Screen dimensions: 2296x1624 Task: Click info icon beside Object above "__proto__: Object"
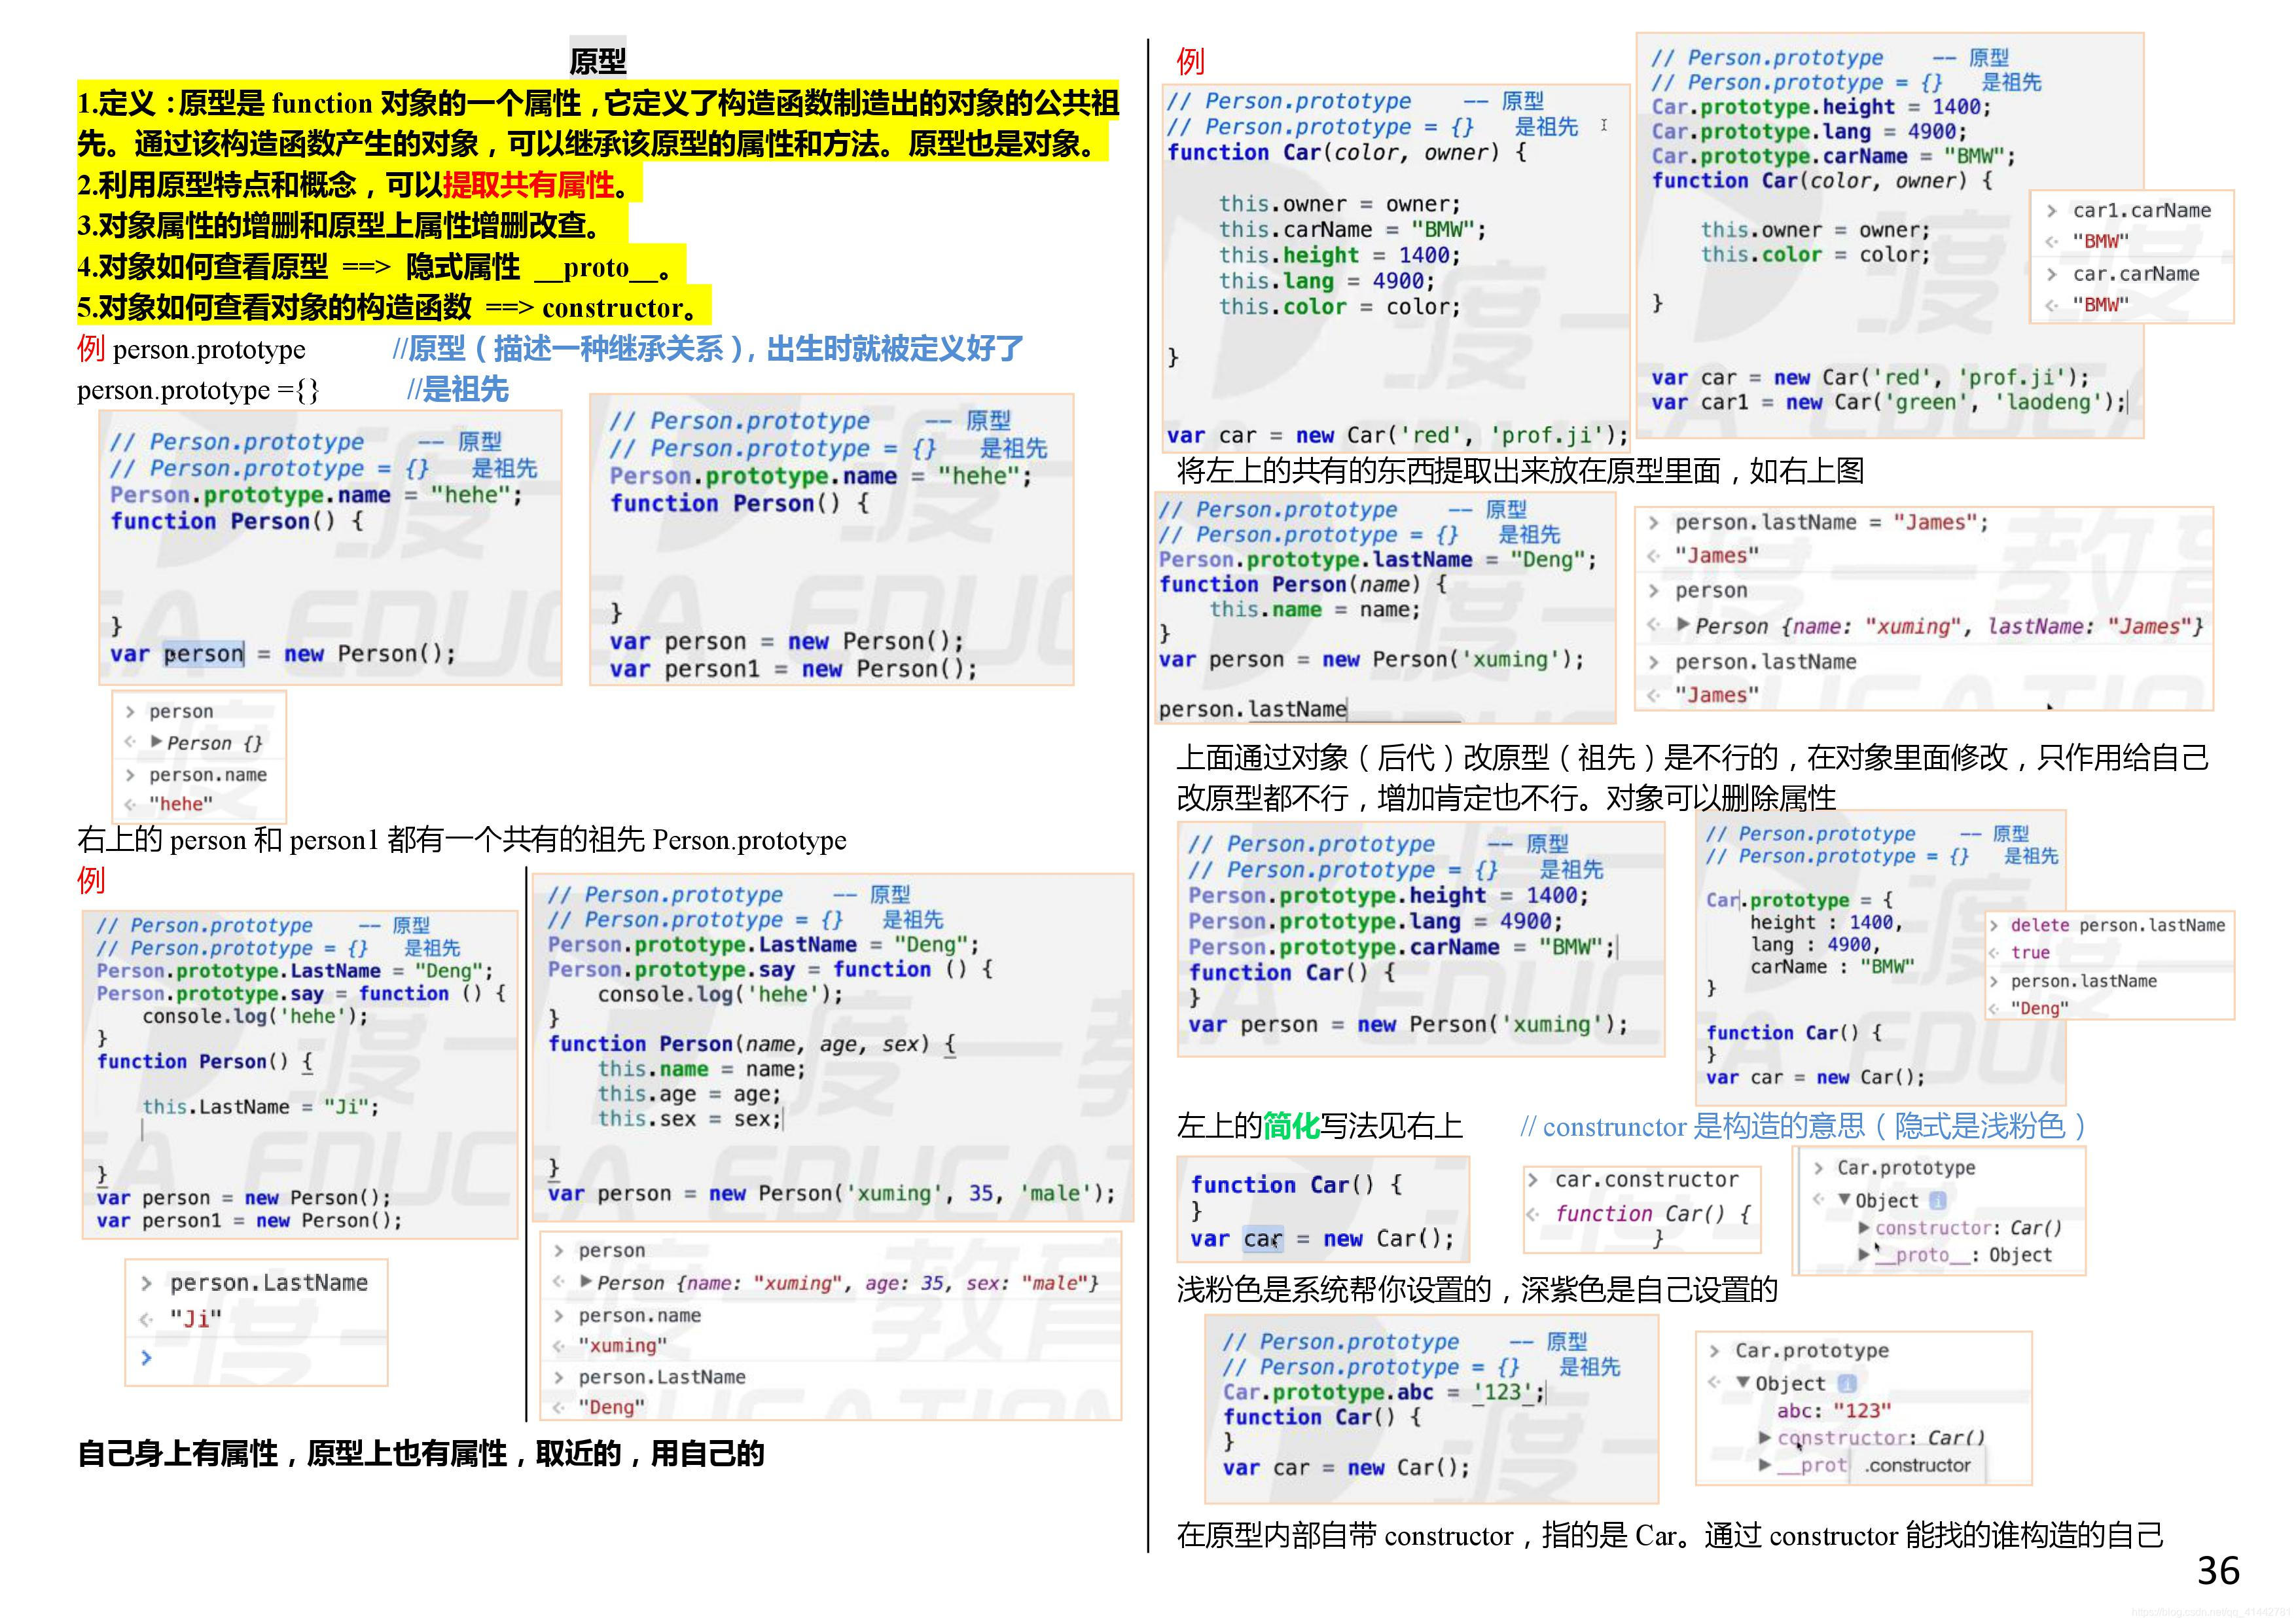point(1938,1201)
